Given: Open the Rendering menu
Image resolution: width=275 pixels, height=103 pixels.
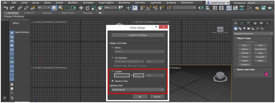Looking at the screenshot, I should 124,3.
